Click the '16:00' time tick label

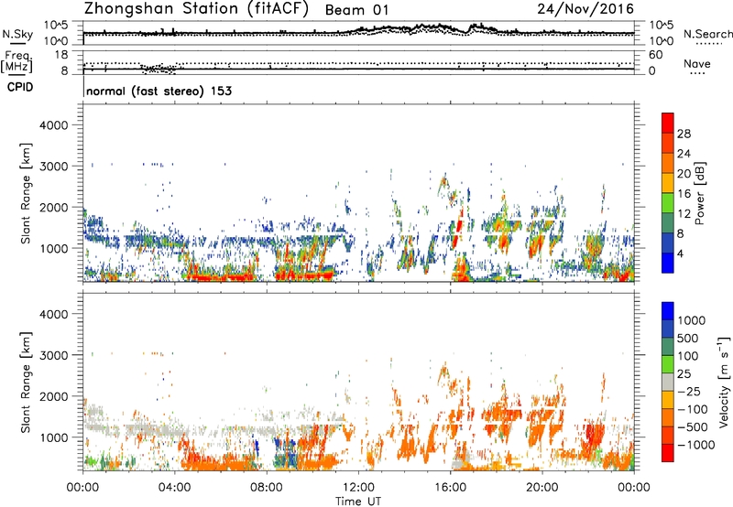click(x=450, y=488)
